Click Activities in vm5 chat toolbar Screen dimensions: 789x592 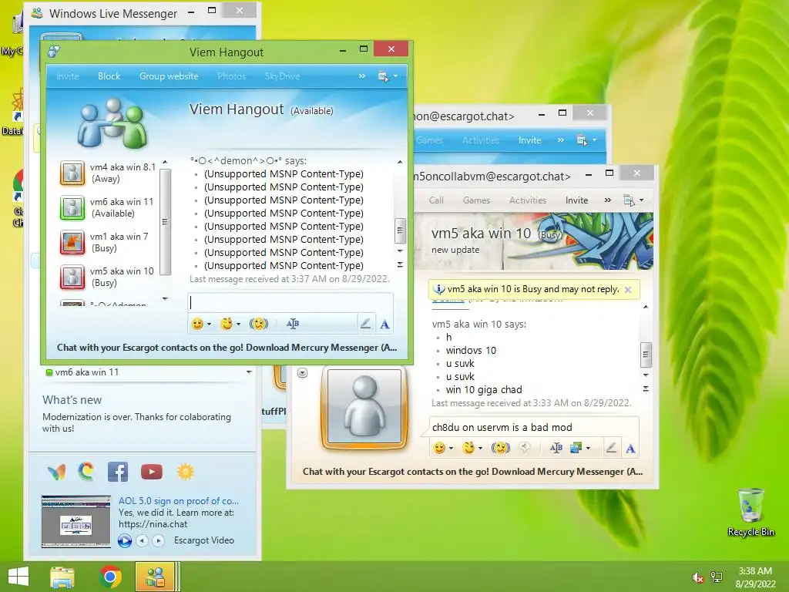[x=527, y=200]
